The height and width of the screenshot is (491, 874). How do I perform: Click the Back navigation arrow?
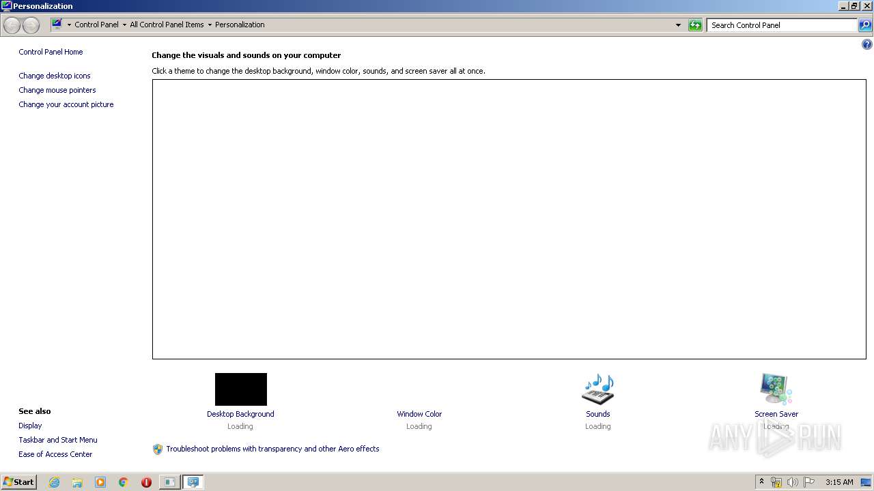tap(12, 25)
